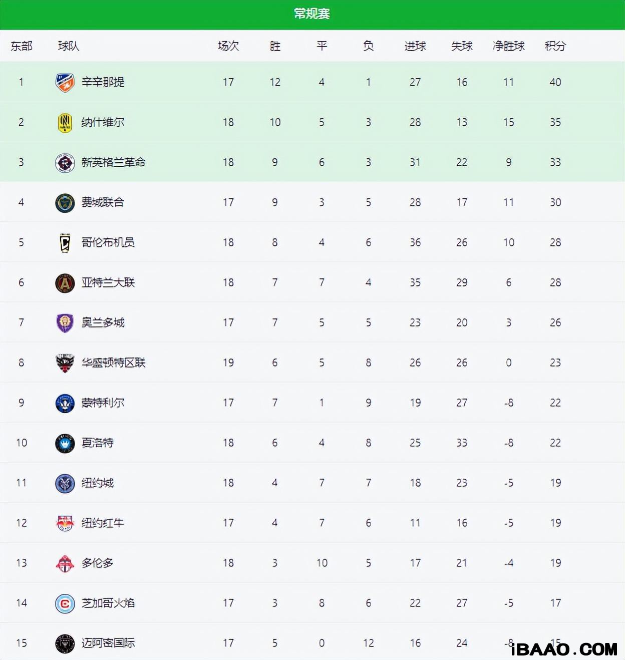Screen dimensions: 625x660
Task: Click the 进球 column header
Action: click(415, 46)
